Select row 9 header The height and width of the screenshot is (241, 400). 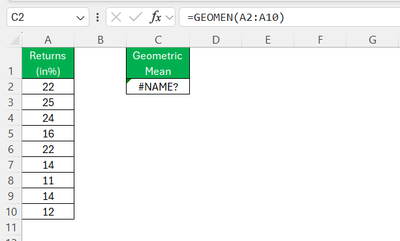10,196
